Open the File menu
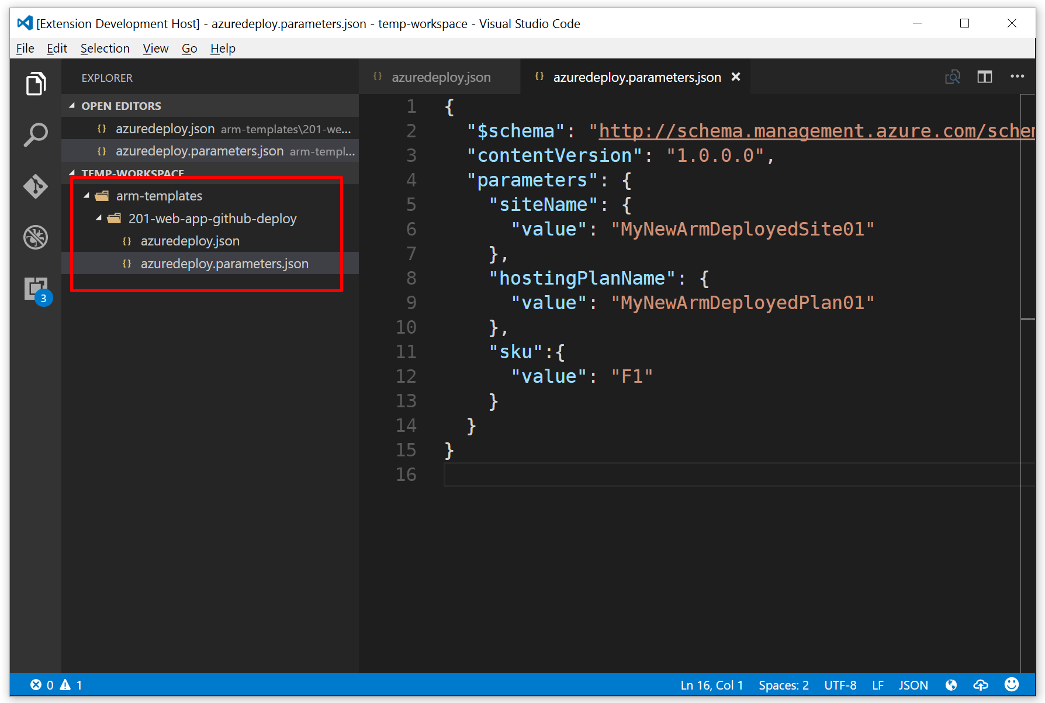Screen dimensions: 1045x703 pos(25,49)
